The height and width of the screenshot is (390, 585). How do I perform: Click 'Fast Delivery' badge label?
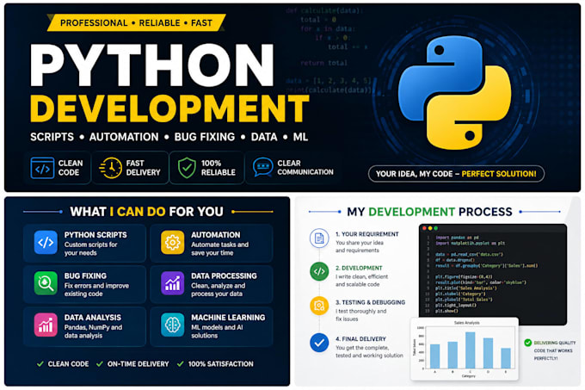point(143,168)
